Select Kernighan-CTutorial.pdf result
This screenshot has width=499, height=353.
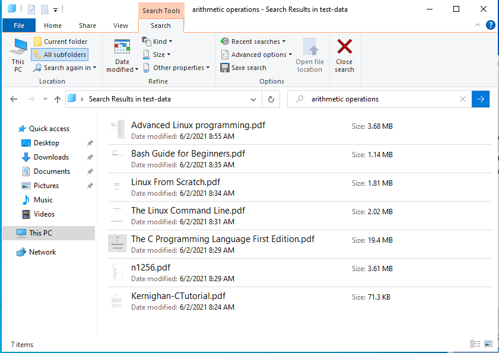pos(300,301)
